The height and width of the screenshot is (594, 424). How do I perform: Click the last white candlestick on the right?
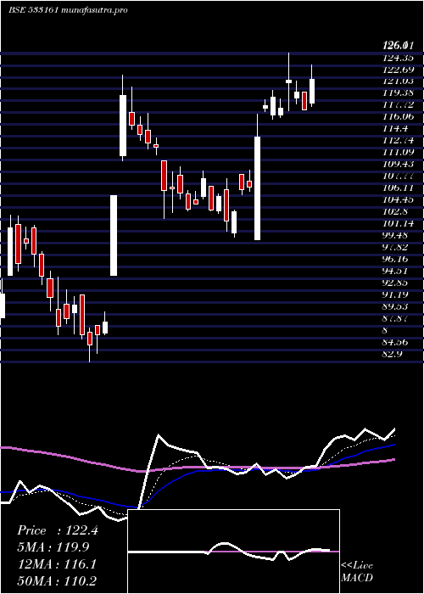click(x=312, y=91)
